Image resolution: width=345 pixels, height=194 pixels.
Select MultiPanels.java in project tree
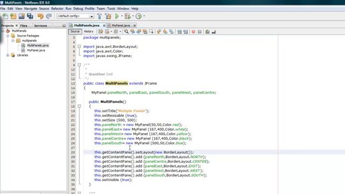pos(38,45)
